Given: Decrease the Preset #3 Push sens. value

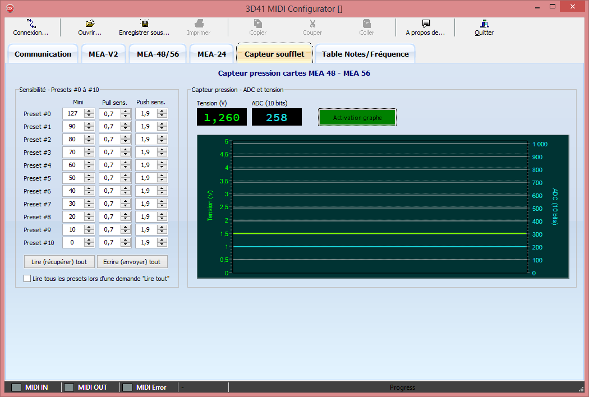Looking at the screenshot, I should pos(162,155).
